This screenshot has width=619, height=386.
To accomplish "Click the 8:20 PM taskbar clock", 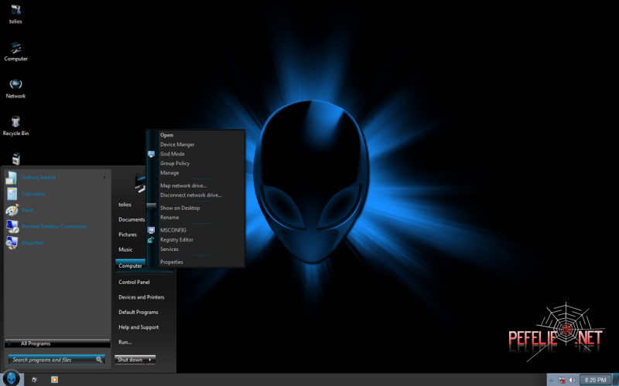I will [595, 380].
